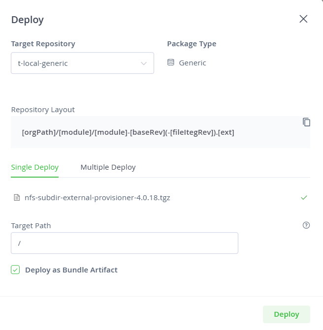This screenshot has width=323, height=330.
Task: Click the file icon beside the tgz filename
Action: 17,198
